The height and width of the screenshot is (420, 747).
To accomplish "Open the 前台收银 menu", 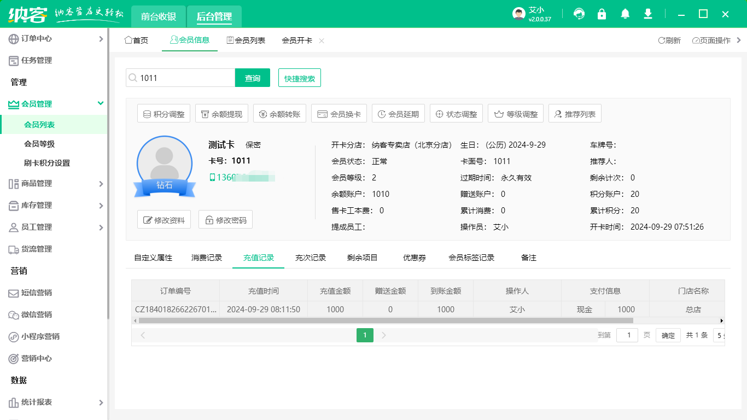I will (158, 16).
